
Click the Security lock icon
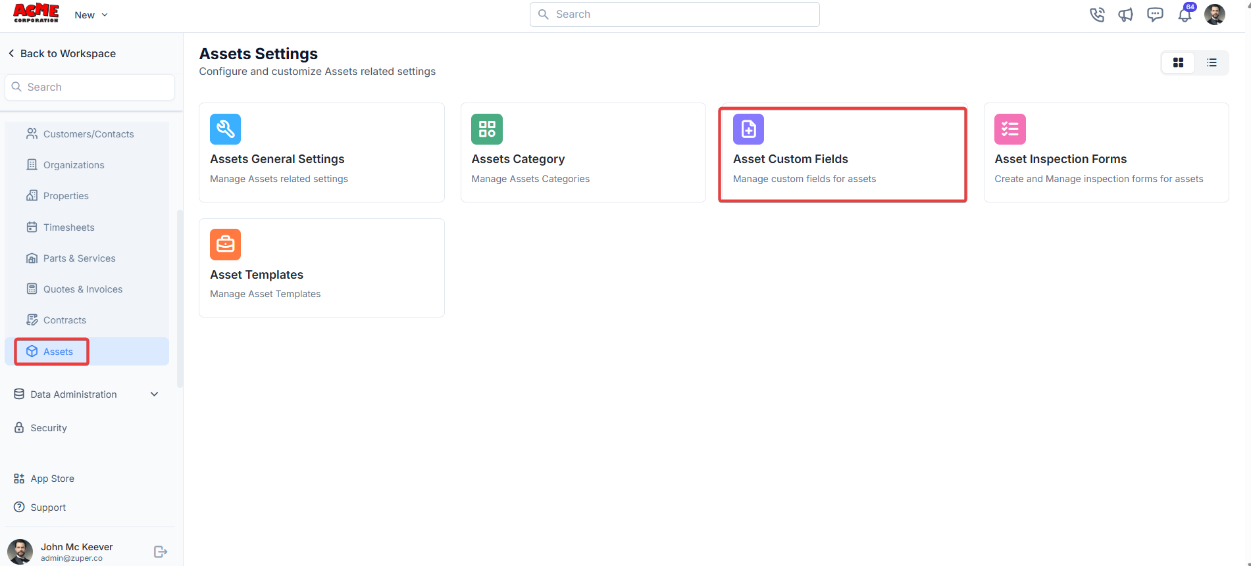pyautogui.click(x=19, y=428)
